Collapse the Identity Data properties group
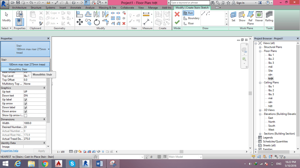 point(44,143)
